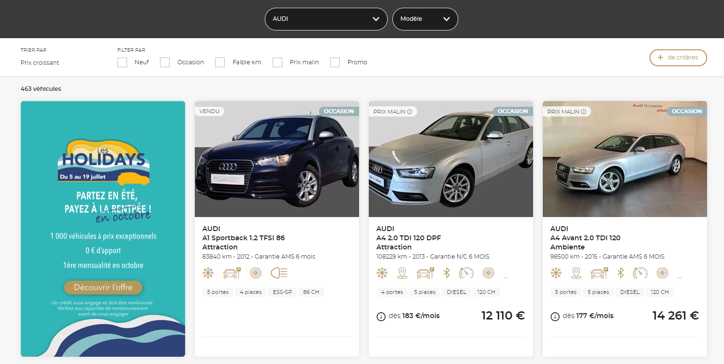The image size is (724, 364).
Task: Click parking assist icon on A1 Sportback card
Action: [x=232, y=273]
